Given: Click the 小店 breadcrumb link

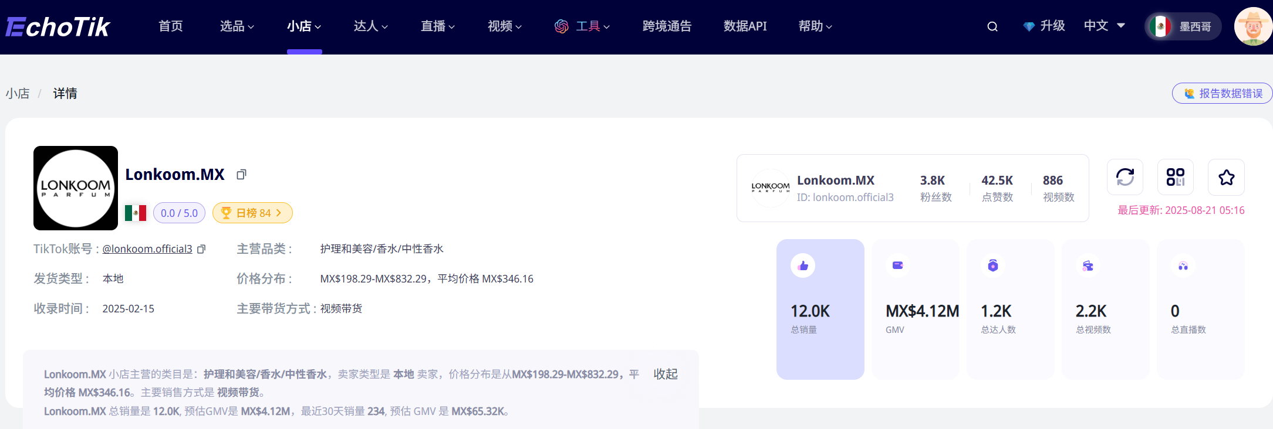Looking at the screenshot, I should click(18, 93).
